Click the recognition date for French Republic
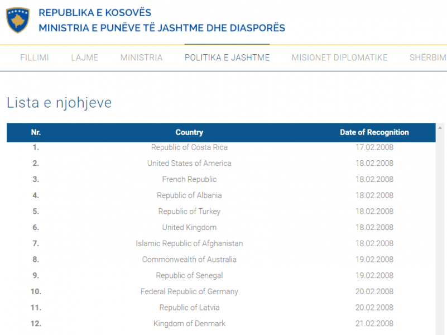Viewport: 447px width, 335px height. (x=374, y=179)
